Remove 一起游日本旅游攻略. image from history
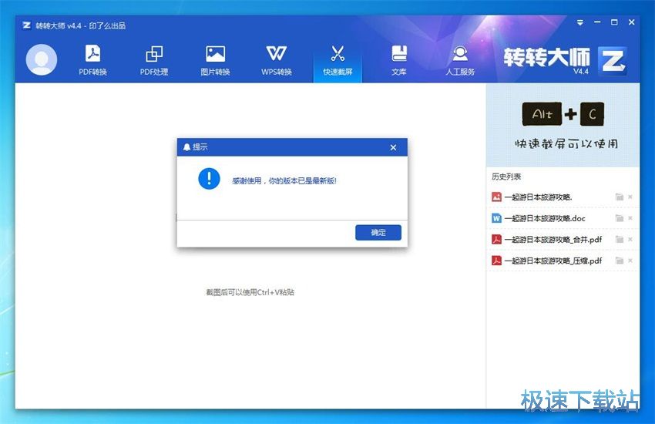 pos(630,197)
